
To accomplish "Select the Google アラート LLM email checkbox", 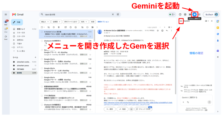I will pos(42,68).
